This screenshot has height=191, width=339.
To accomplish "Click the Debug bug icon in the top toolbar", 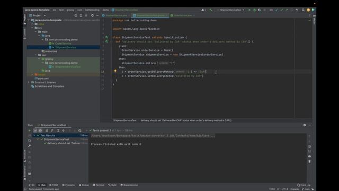I will point(254,10).
